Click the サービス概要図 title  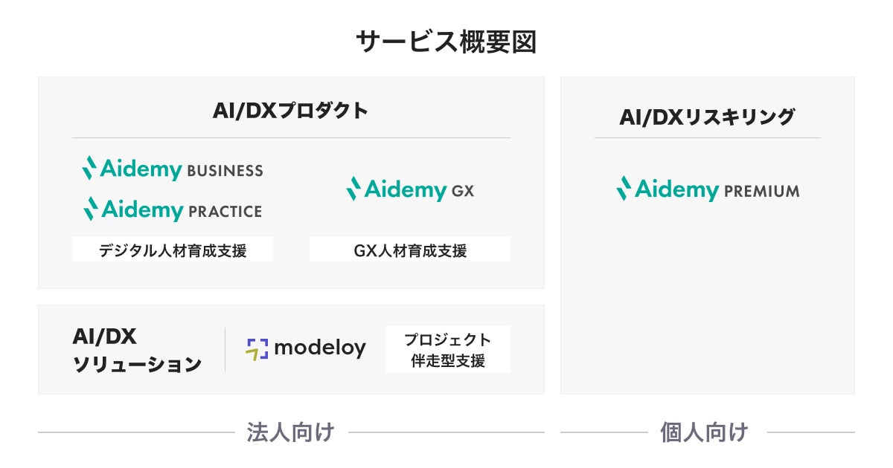(x=446, y=42)
